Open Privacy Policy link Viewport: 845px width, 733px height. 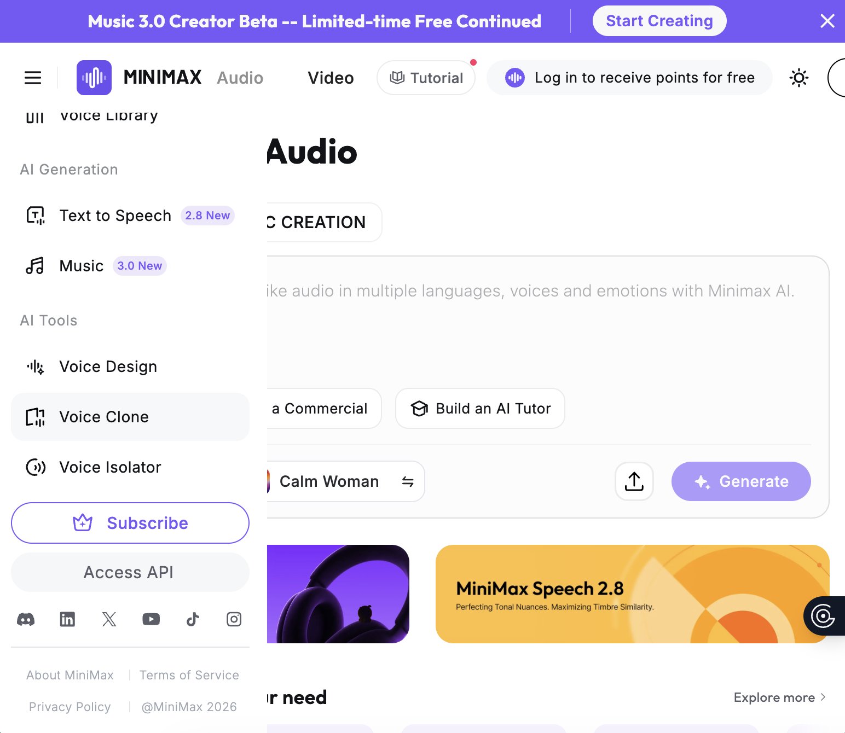coord(70,707)
